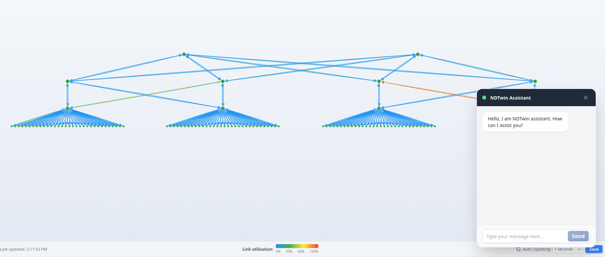Close the NDTwin Assistant chat panel
This screenshot has width=605, height=257.
pos(585,98)
